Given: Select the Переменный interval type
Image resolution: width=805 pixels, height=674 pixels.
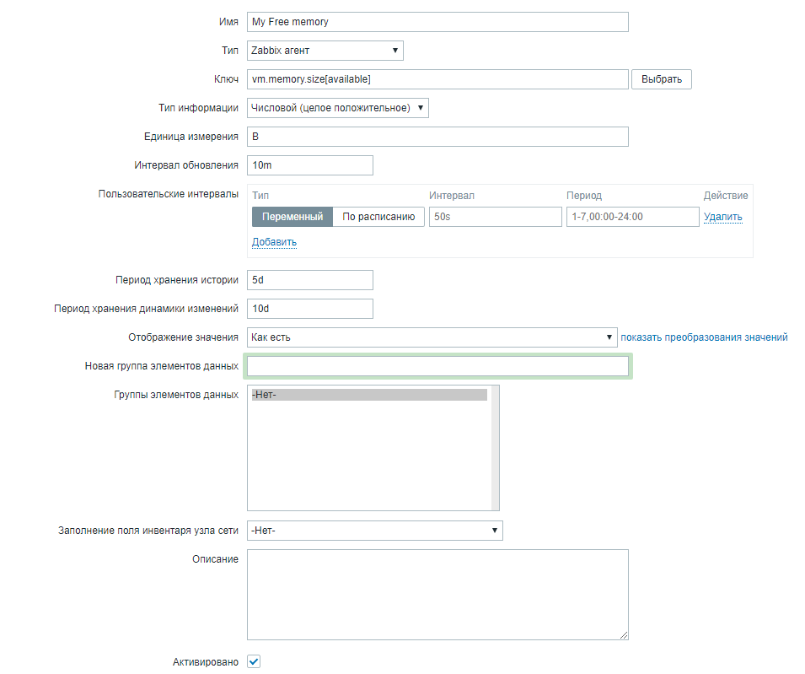Looking at the screenshot, I should [292, 217].
